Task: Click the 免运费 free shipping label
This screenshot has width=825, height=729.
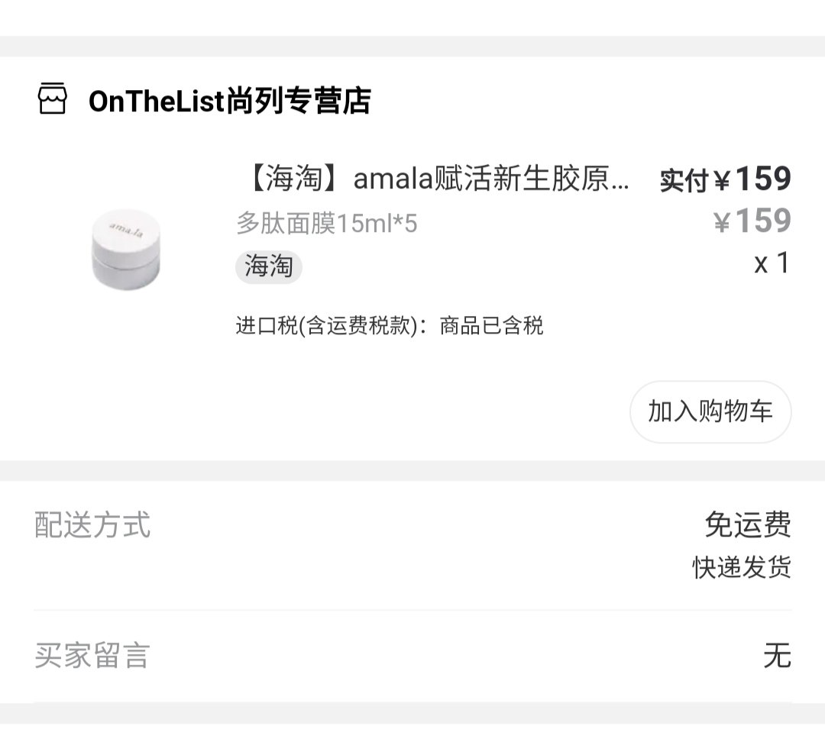Action: tap(749, 526)
